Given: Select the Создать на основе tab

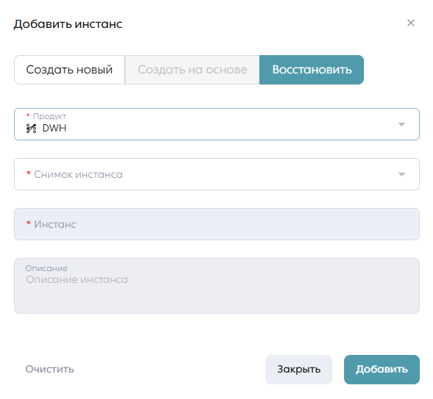Looking at the screenshot, I should [192, 70].
